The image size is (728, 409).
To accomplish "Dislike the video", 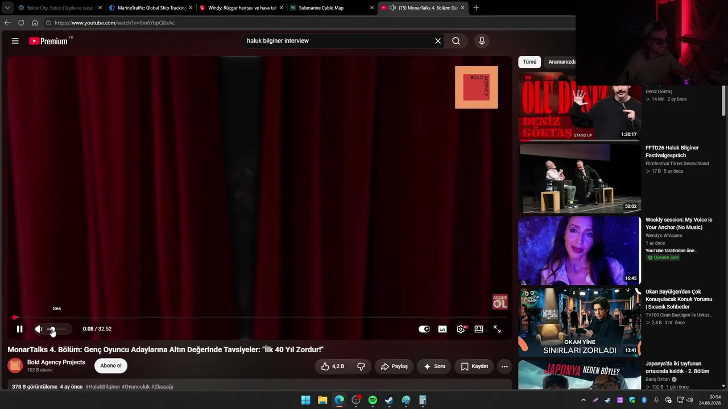I will 361,366.
